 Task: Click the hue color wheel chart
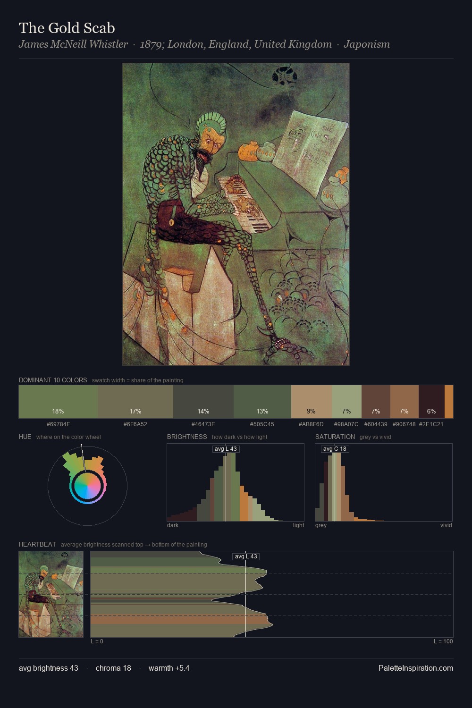87,485
